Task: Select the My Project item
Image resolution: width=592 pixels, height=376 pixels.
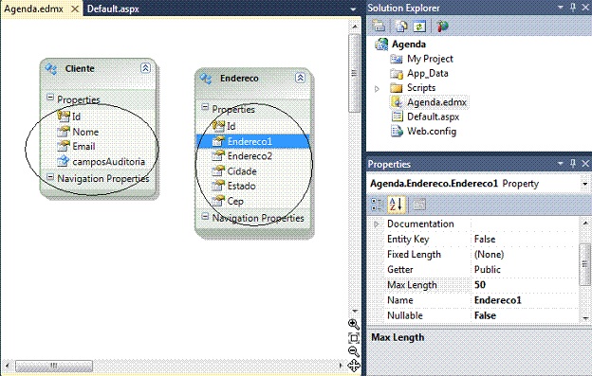Action: 430,59
